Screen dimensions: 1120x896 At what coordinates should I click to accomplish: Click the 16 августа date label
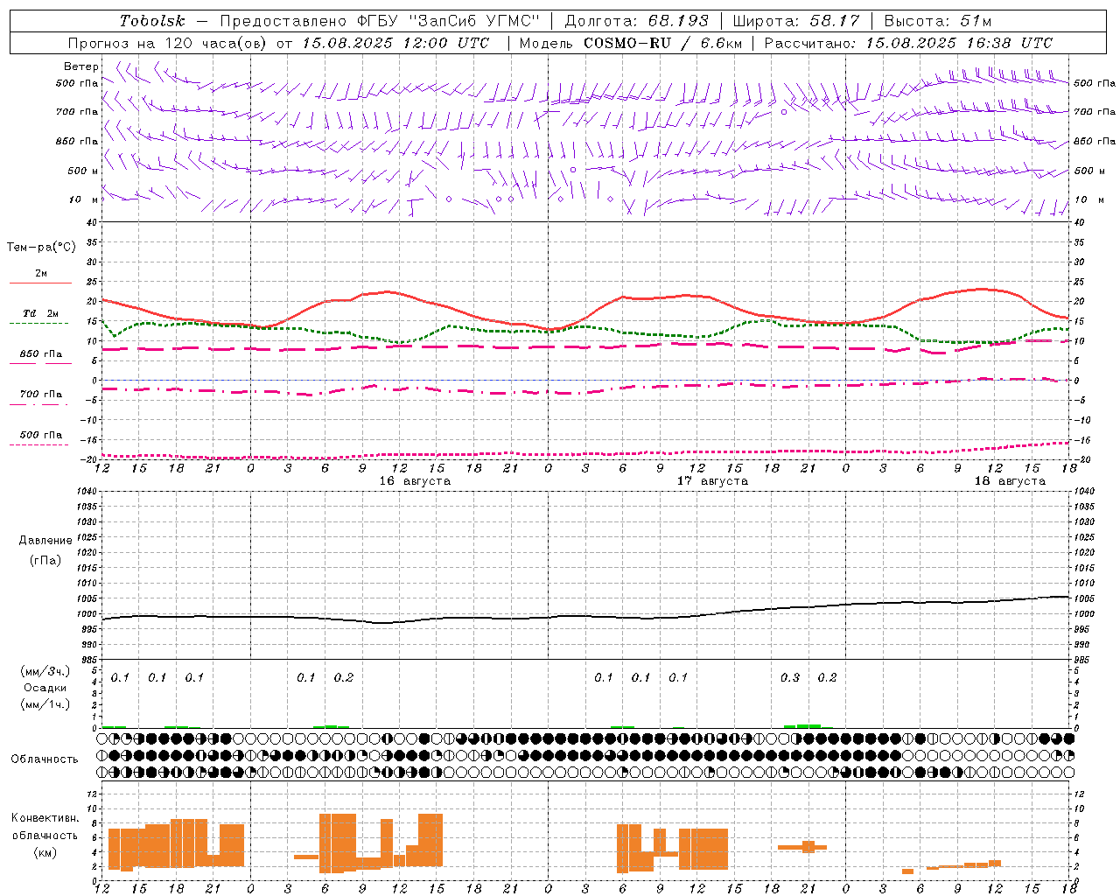[x=415, y=481]
